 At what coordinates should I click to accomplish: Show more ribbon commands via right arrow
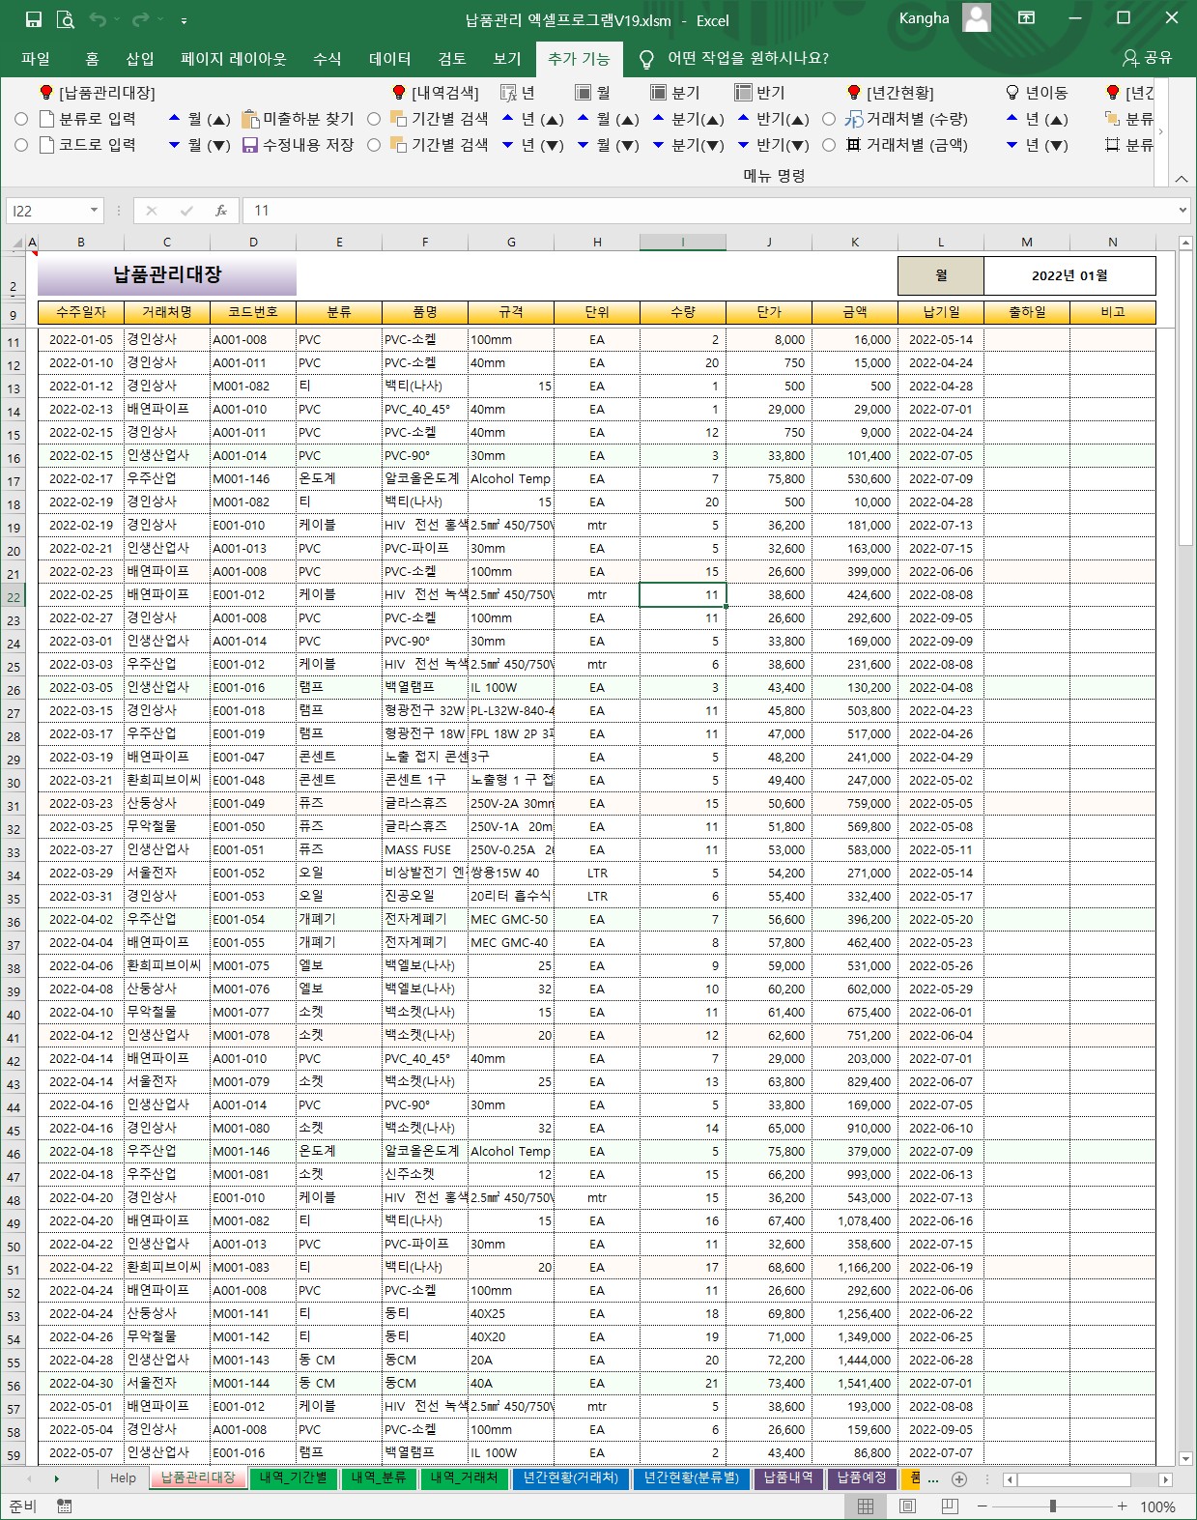[1160, 131]
